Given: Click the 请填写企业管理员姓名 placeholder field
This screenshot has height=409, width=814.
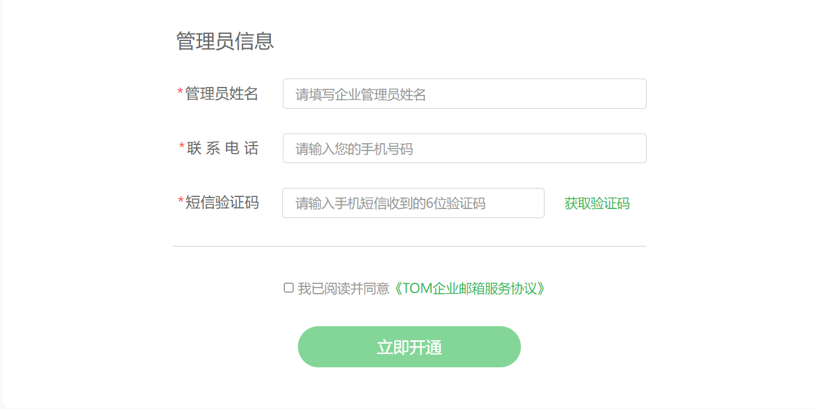Looking at the screenshot, I should [464, 94].
